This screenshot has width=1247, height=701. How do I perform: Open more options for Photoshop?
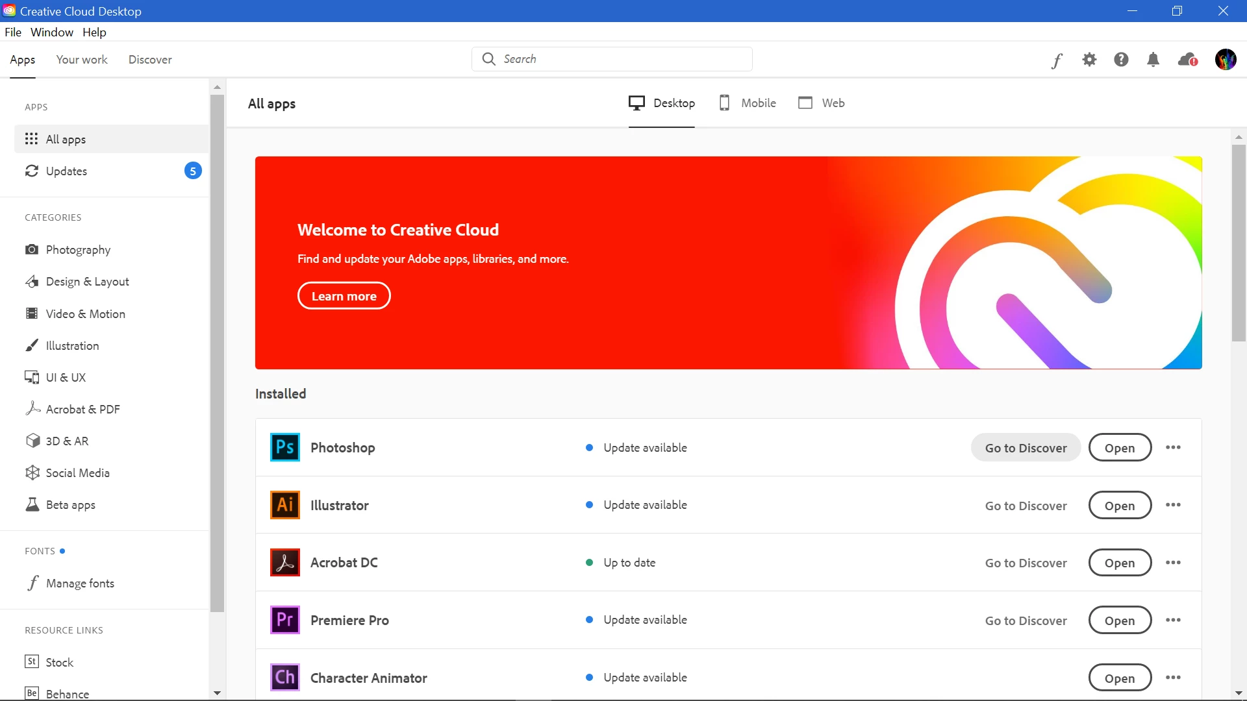[1173, 448]
